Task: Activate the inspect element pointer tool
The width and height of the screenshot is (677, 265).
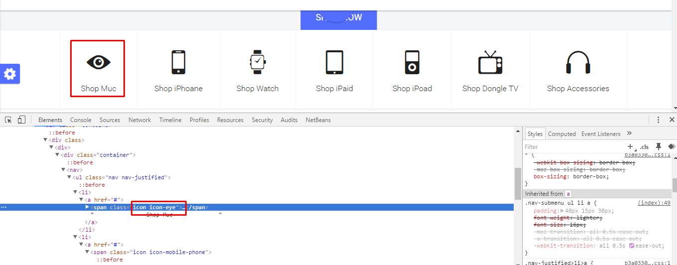Action: pyautogui.click(x=8, y=120)
